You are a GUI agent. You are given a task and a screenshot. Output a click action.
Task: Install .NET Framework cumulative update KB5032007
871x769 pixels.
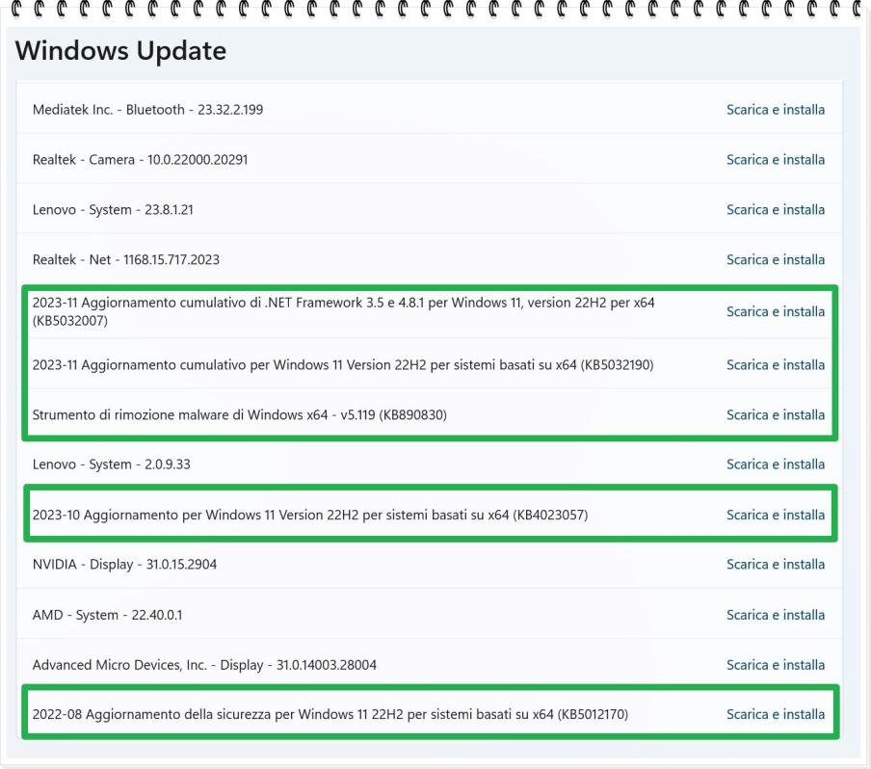[775, 312]
